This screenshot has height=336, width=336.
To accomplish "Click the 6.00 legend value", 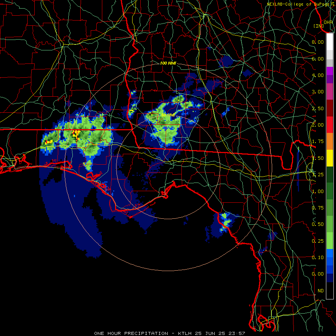I will tap(318, 59).
